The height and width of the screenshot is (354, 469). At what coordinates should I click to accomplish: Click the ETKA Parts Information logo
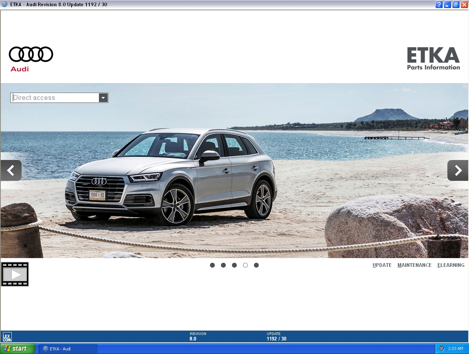point(433,58)
